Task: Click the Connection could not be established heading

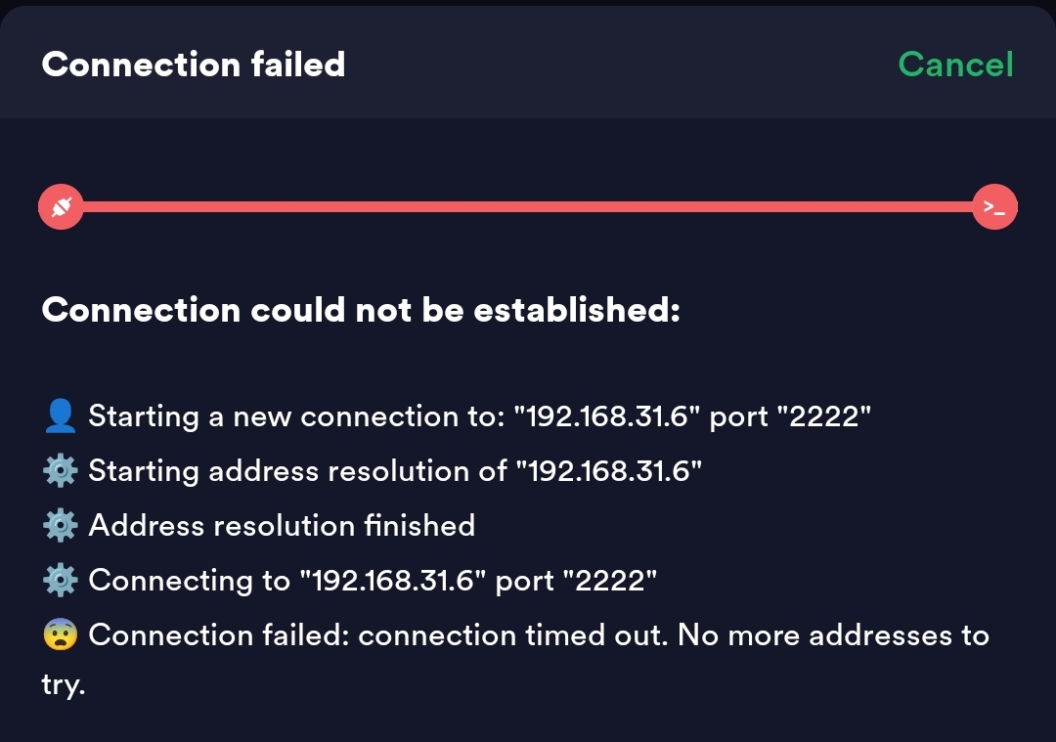Action: coord(360,310)
